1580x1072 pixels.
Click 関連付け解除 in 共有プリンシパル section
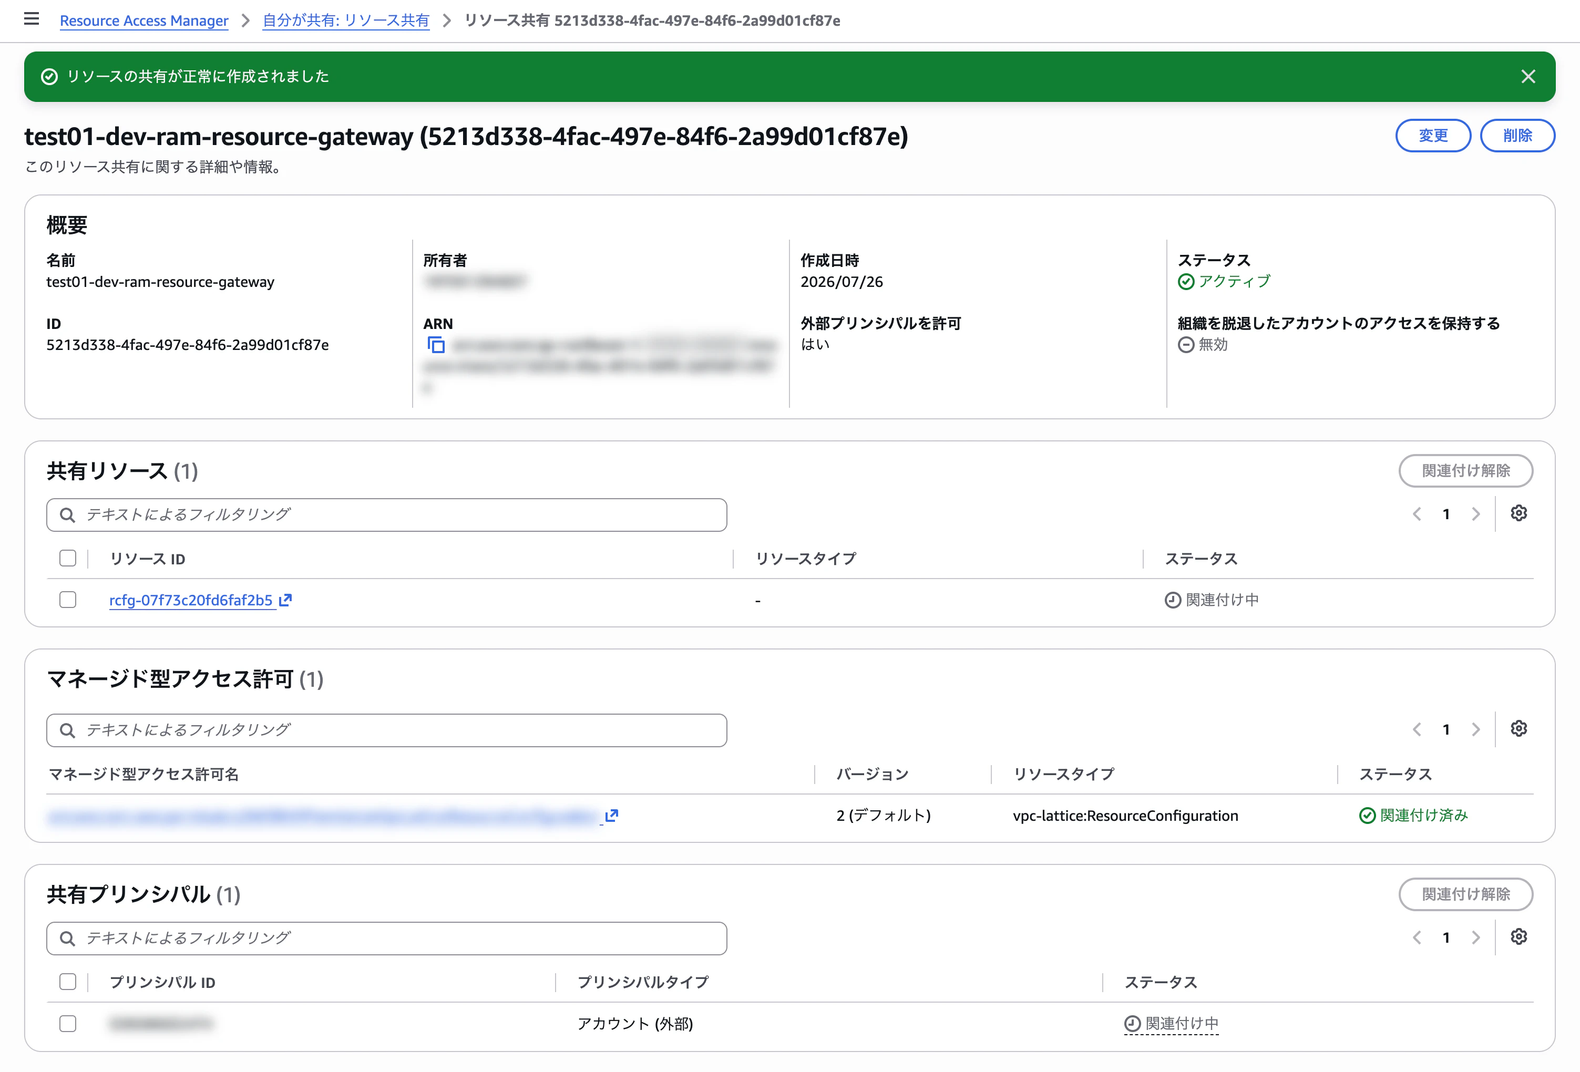pyautogui.click(x=1466, y=894)
